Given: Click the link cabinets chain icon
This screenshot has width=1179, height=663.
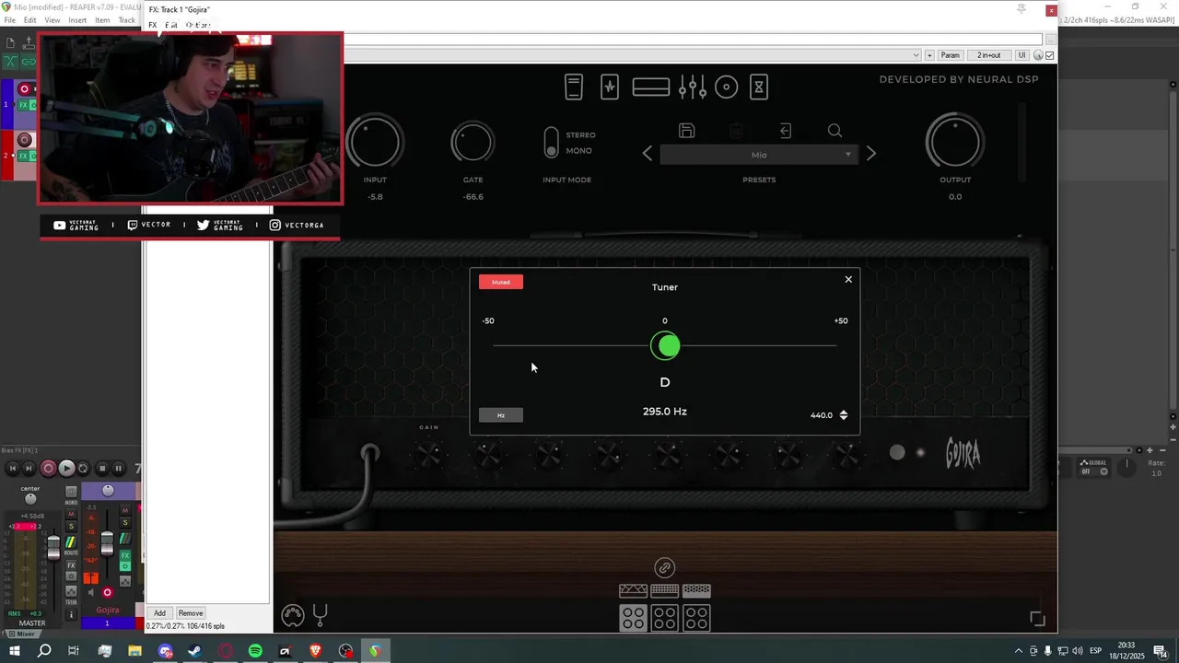Looking at the screenshot, I should [665, 567].
